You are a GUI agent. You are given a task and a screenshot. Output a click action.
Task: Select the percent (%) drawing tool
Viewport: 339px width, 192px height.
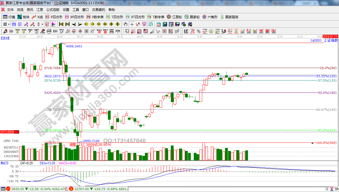pos(198,31)
